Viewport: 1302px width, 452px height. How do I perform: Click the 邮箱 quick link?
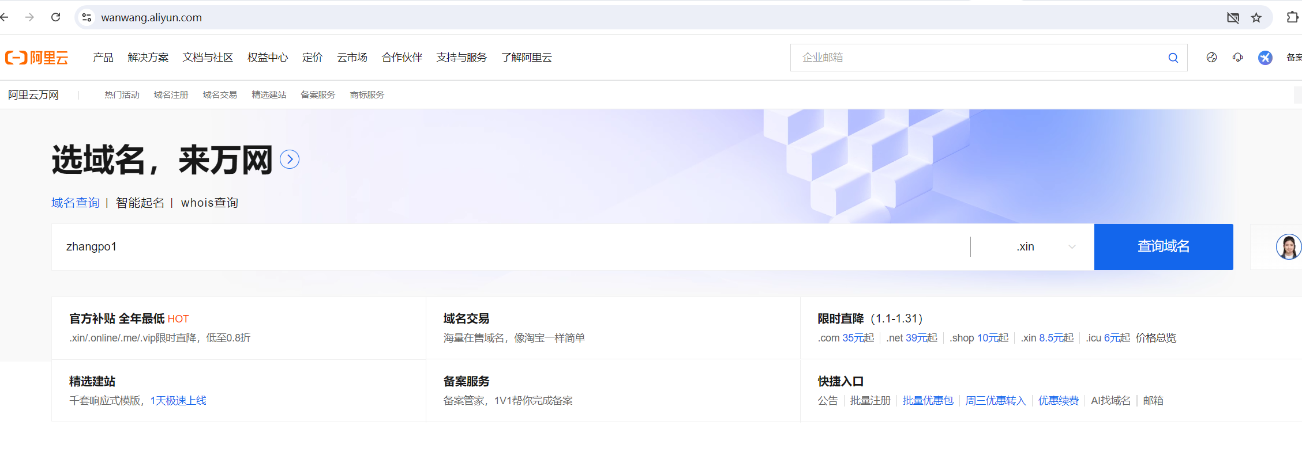click(x=1153, y=401)
